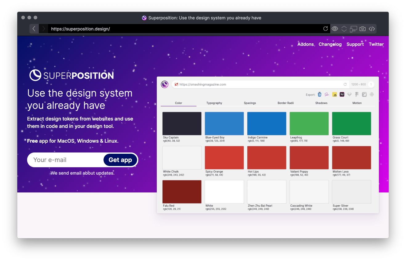Open the responsive devices toolbar icon
Image resolution: width=406 pixels, height=261 pixels.
(353, 29)
